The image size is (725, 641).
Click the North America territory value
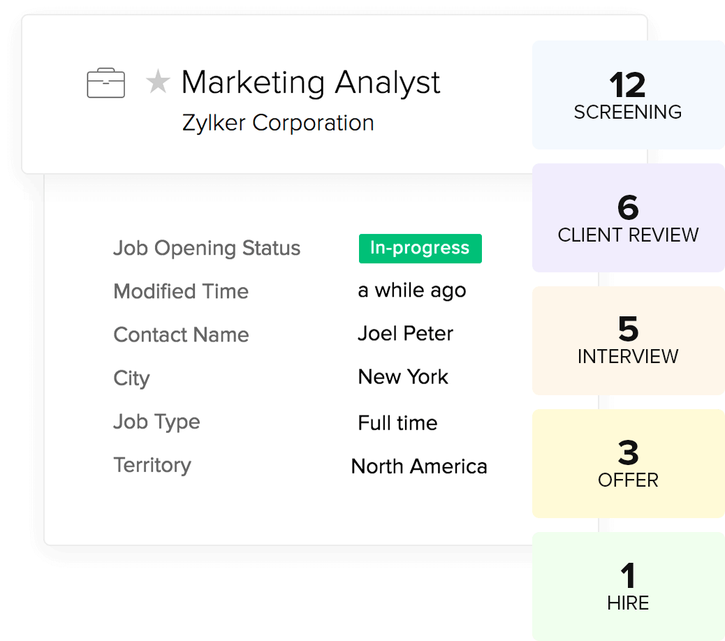tap(419, 466)
